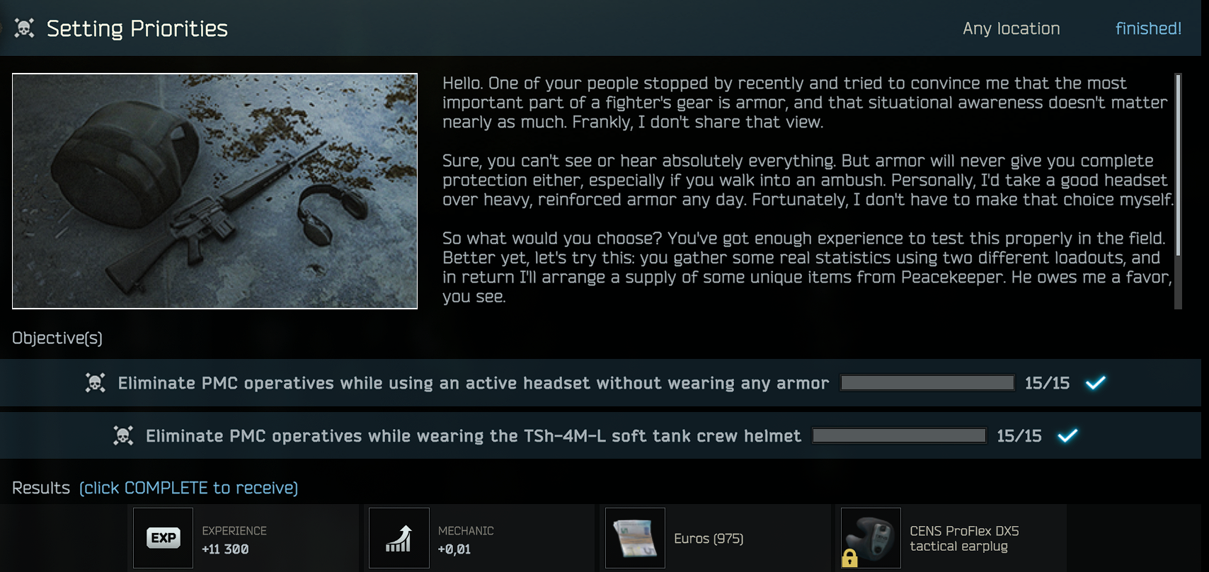This screenshot has height=572, width=1209.
Task: Click checkmark on the headset objective
Action: pyautogui.click(x=1096, y=383)
